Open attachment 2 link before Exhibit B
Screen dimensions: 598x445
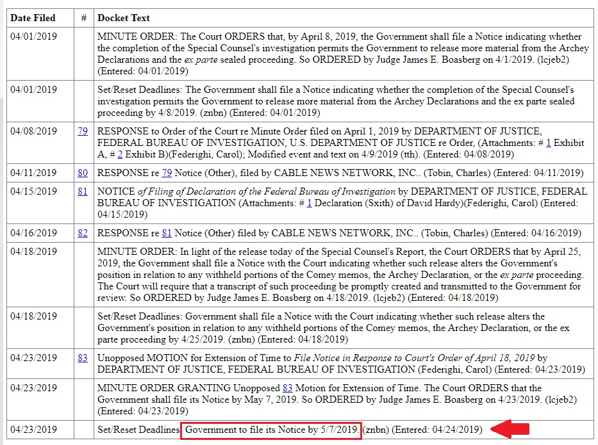(x=120, y=154)
